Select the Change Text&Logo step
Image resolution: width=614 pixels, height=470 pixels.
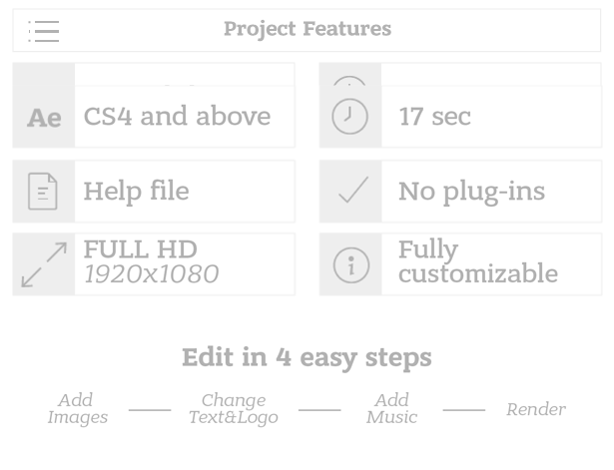[x=234, y=409]
